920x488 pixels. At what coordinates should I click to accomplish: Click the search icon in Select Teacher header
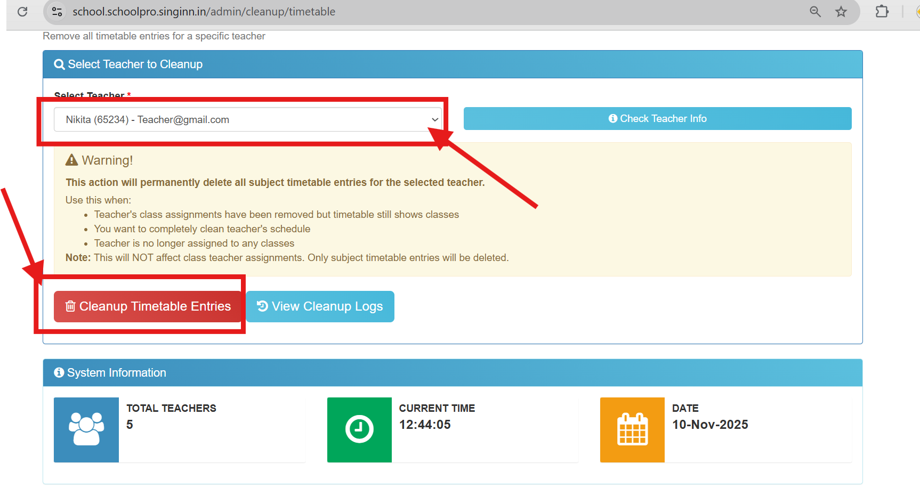click(x=59, y=64)
